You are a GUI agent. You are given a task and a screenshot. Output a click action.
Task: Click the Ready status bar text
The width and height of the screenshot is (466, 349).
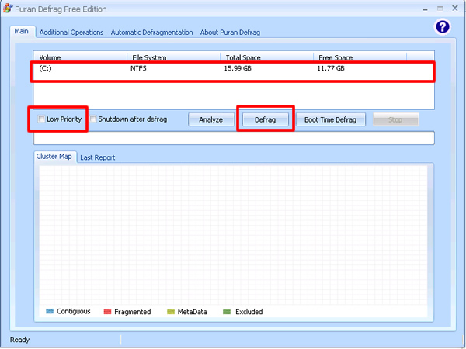click(19, 340)
